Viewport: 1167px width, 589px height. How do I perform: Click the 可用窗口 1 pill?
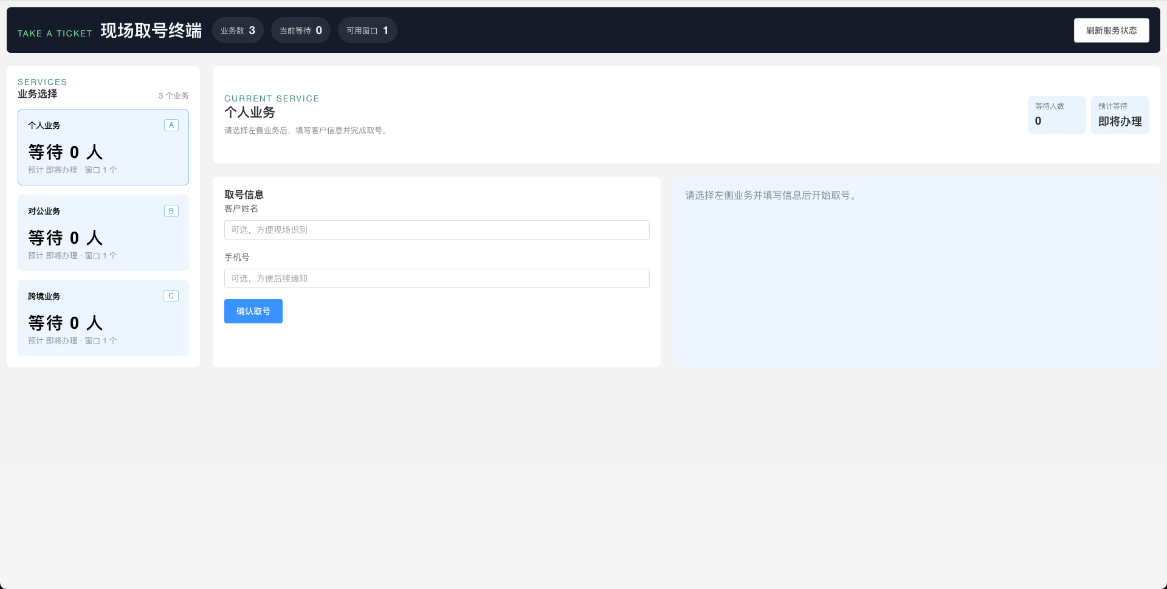pyautogui.click(x=368, y=30)
